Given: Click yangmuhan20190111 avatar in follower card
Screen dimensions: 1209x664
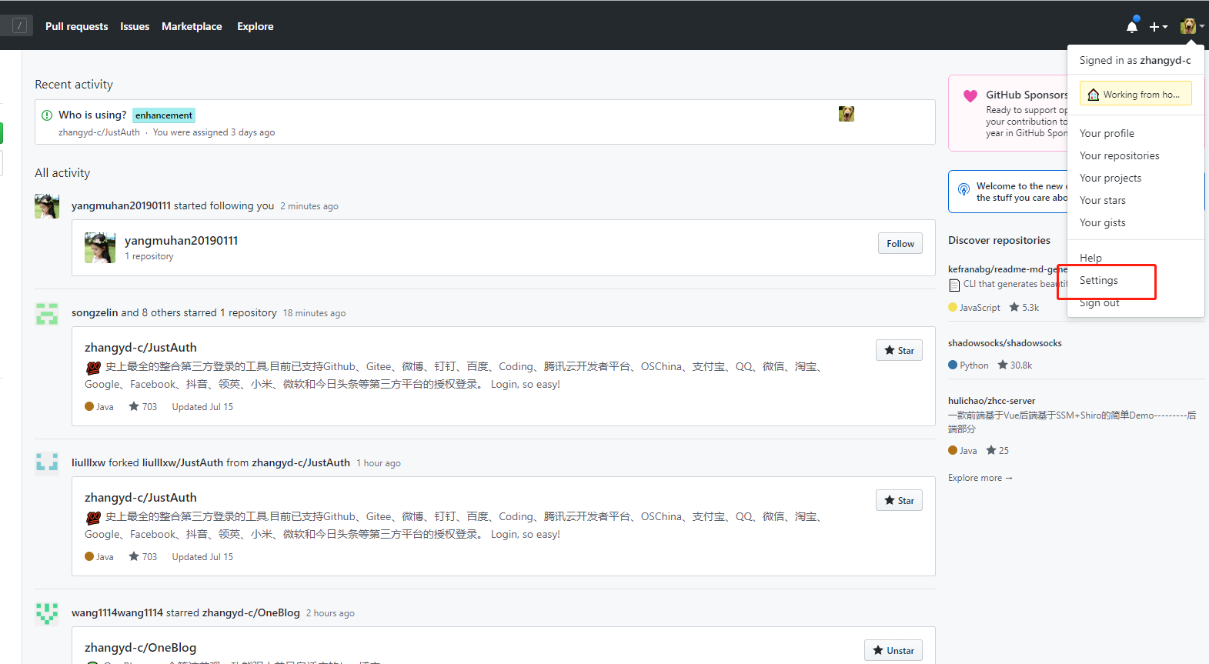Looking at the screenshot, I should (x=100, y=248).
